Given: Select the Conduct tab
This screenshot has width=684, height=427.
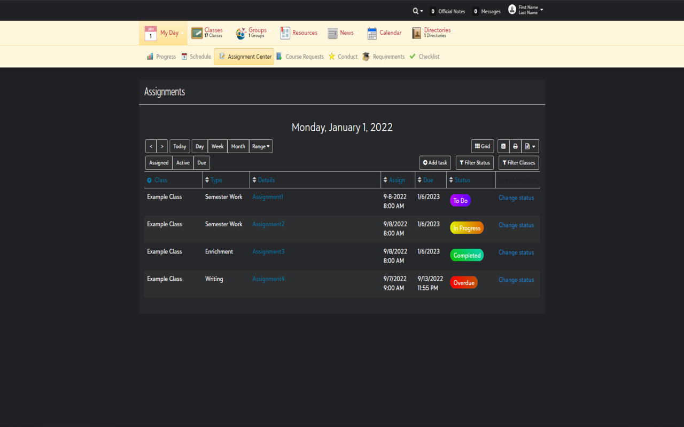Looking at the screenshot, I should pos(343,57).
